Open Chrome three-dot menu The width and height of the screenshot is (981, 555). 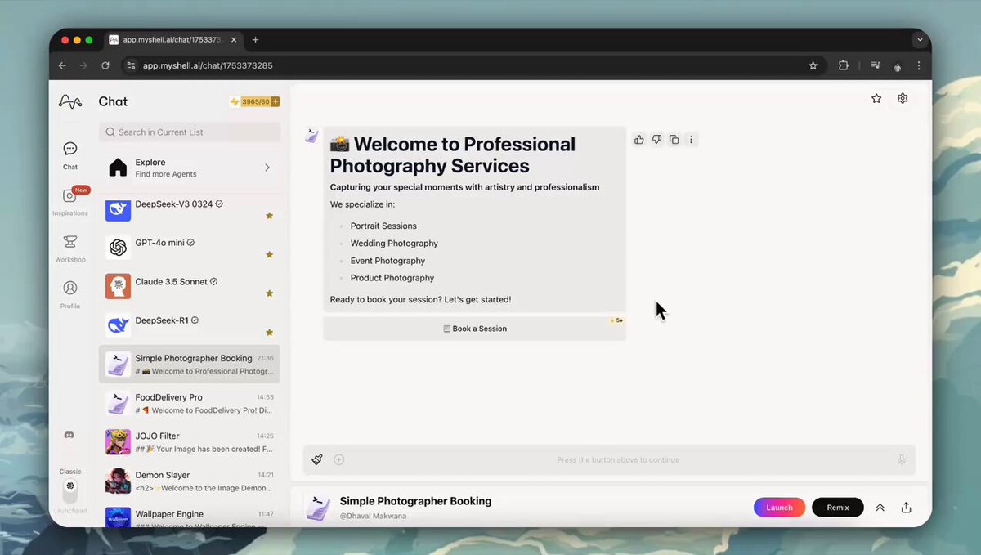(x=920, y=65)
